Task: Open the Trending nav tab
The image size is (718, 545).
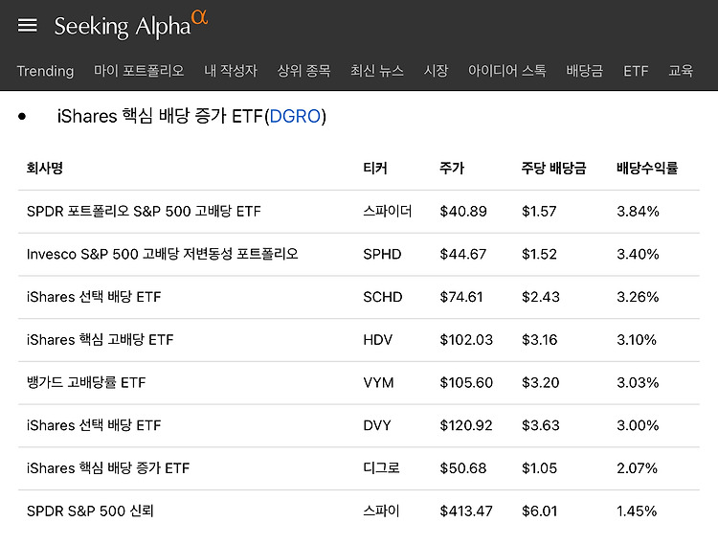Action: click(45, 71)
